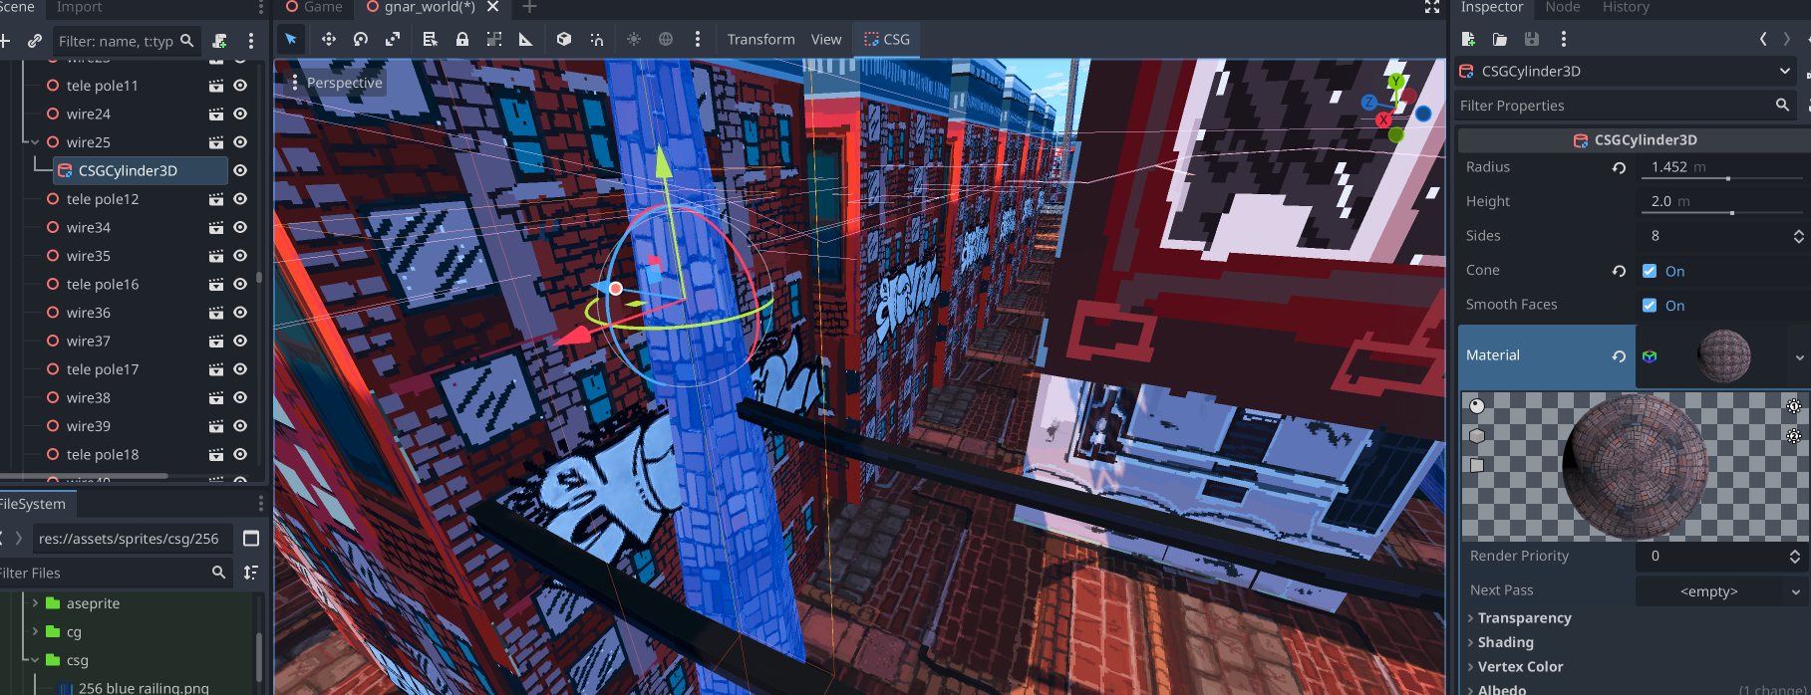Collapse the csg folder
The height and width of the screenshot is (695, 1811).
click(35, 660)
